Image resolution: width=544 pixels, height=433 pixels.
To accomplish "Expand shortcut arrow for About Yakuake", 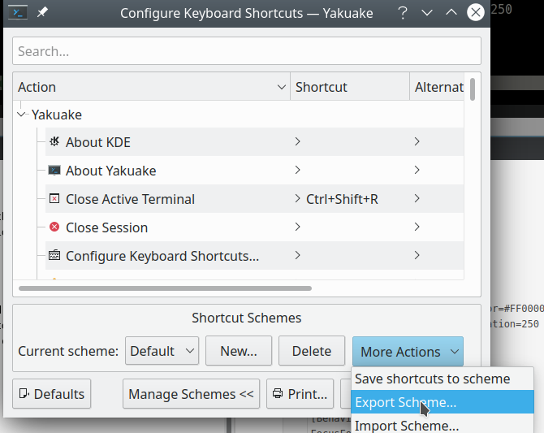I will click(x=297, y=170).
